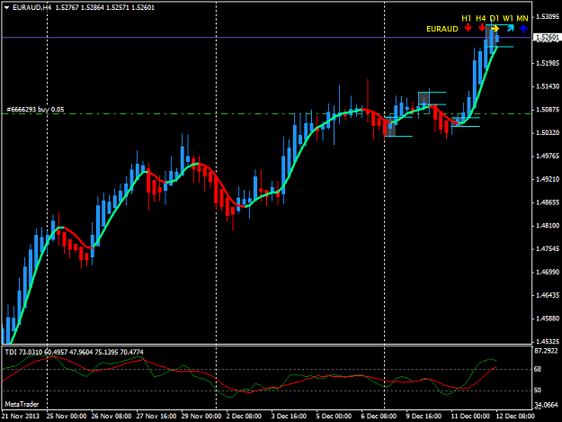Click price scale value 1.45880
562x422 pixels.
[x=548, y=319]
